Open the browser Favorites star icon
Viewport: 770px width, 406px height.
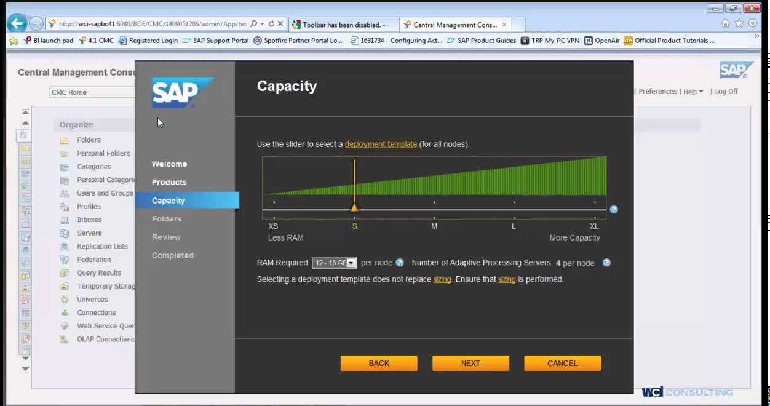pos(739,23)
